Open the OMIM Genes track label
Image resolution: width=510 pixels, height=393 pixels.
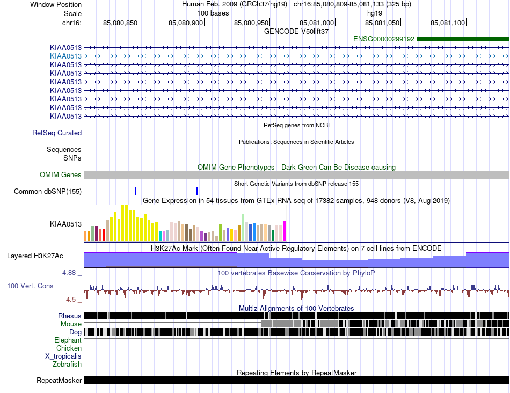pyautogui.click(x=61, y=174)
